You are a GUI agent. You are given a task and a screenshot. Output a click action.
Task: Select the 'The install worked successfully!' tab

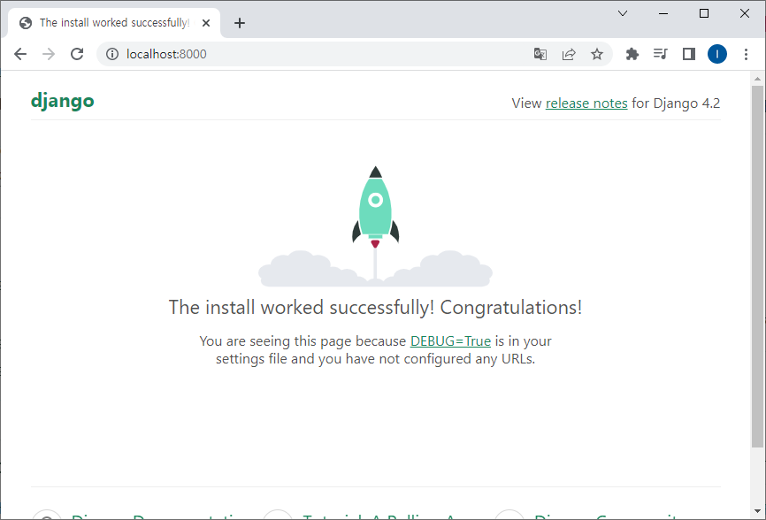click(114, 23)
